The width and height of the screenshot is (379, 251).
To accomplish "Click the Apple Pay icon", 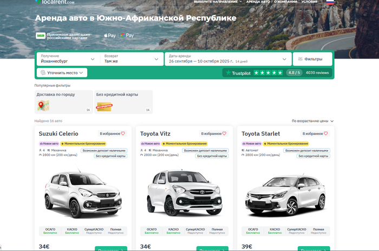I will click(x=109, y=36).
